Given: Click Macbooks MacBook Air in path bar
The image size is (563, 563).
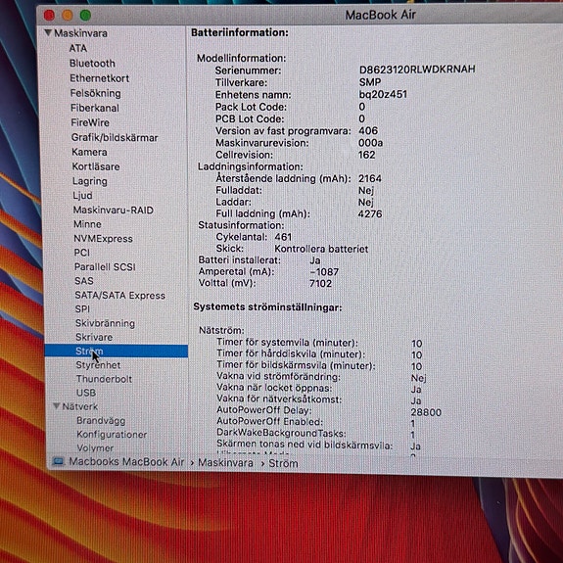Looking at the screenshot, I should click(126, 462).
